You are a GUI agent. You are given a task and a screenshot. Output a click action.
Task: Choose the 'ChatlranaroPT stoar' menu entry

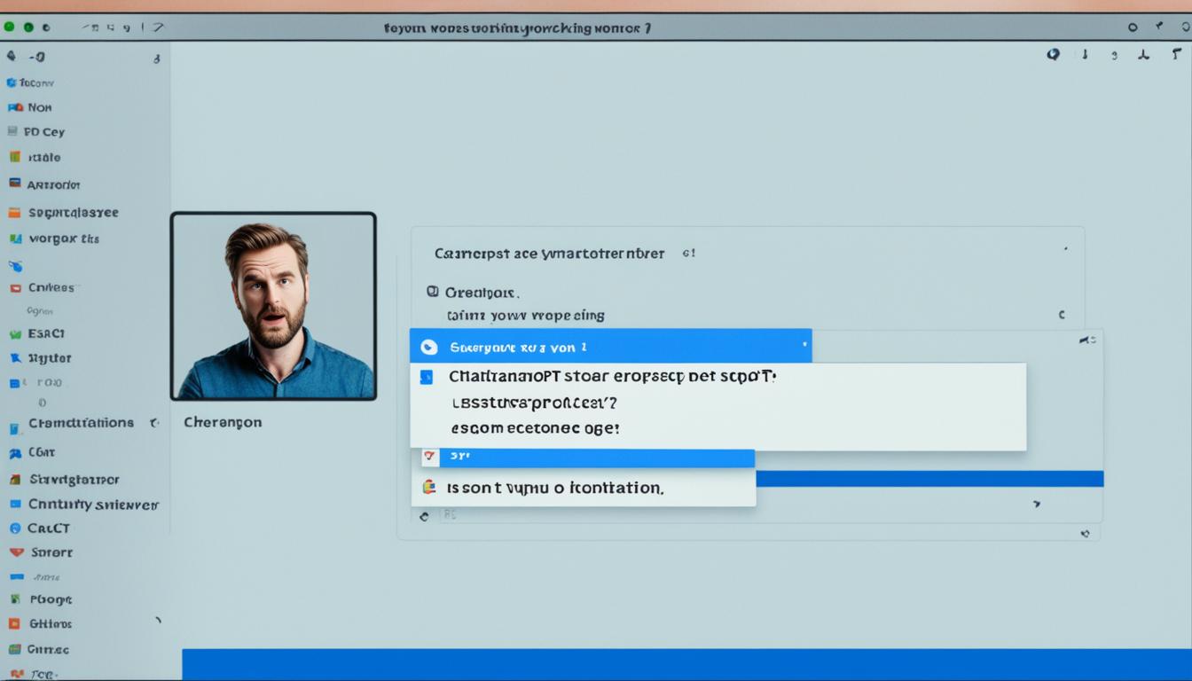pos(612,376)
